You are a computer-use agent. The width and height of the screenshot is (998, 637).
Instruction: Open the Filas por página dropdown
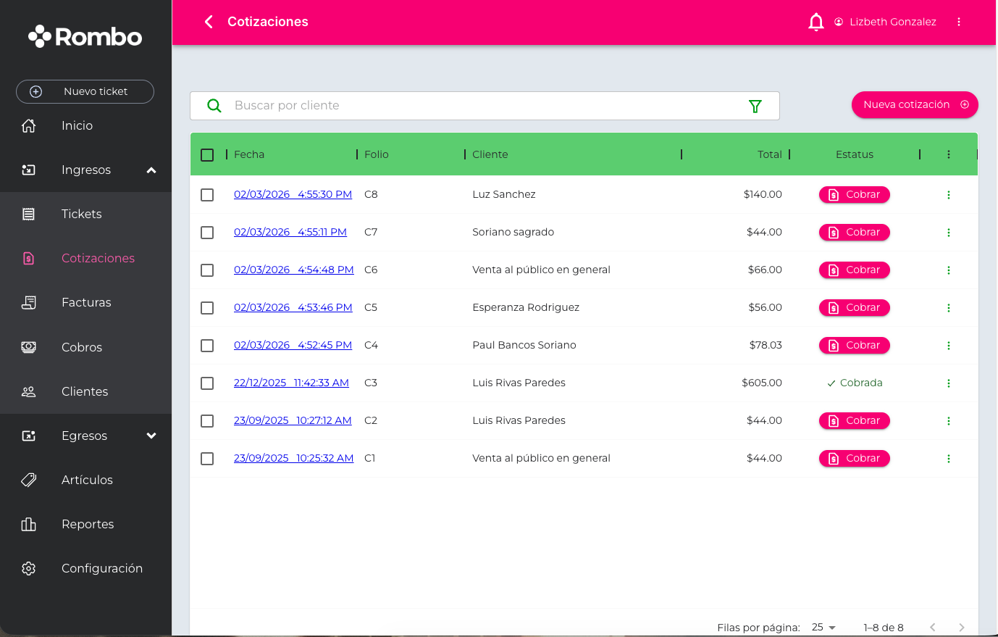click(x=824, y=627)
